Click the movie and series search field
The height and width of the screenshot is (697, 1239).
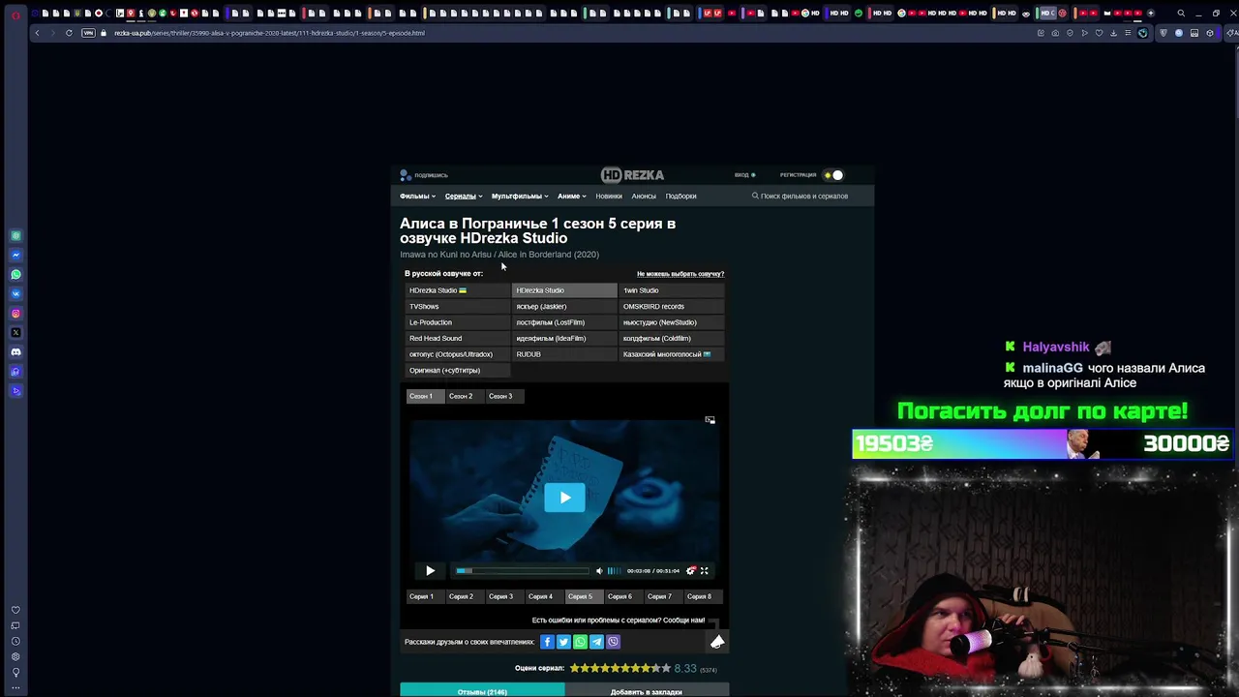(803, 197)
